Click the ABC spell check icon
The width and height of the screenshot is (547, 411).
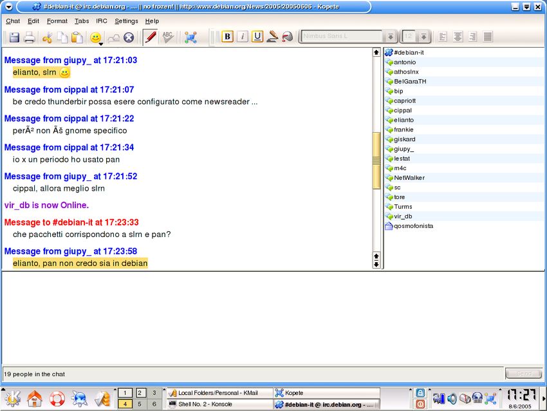(167, 37)
